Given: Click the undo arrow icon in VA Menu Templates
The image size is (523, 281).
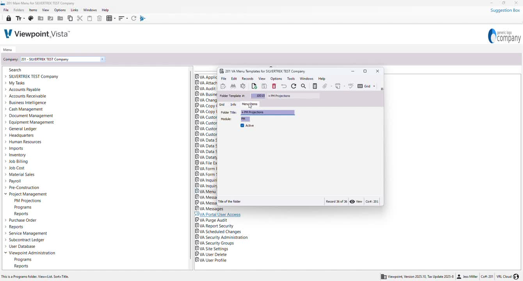Looking at the screenshot, I should (x=284, y=86).
